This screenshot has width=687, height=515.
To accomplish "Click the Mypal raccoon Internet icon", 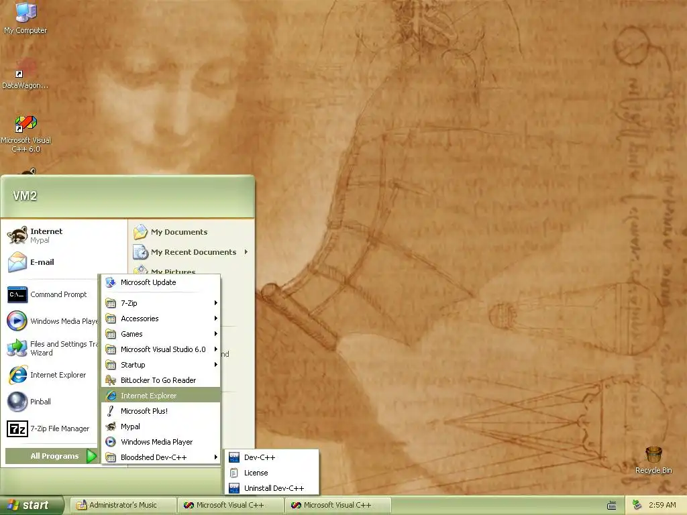I will pos(17,235).
